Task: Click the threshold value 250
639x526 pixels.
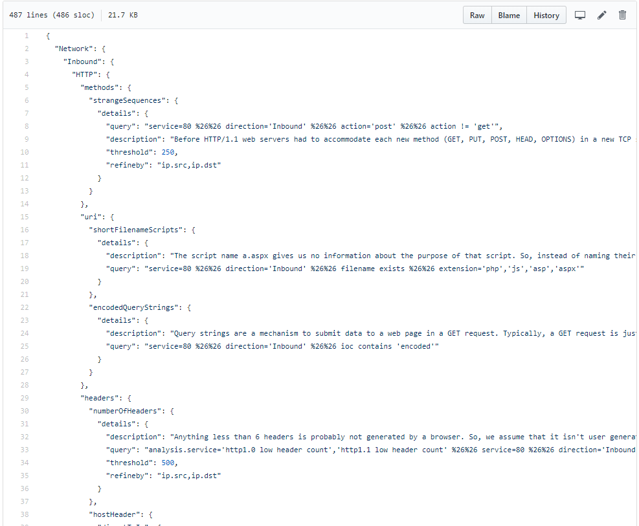Action: point(168,152)
